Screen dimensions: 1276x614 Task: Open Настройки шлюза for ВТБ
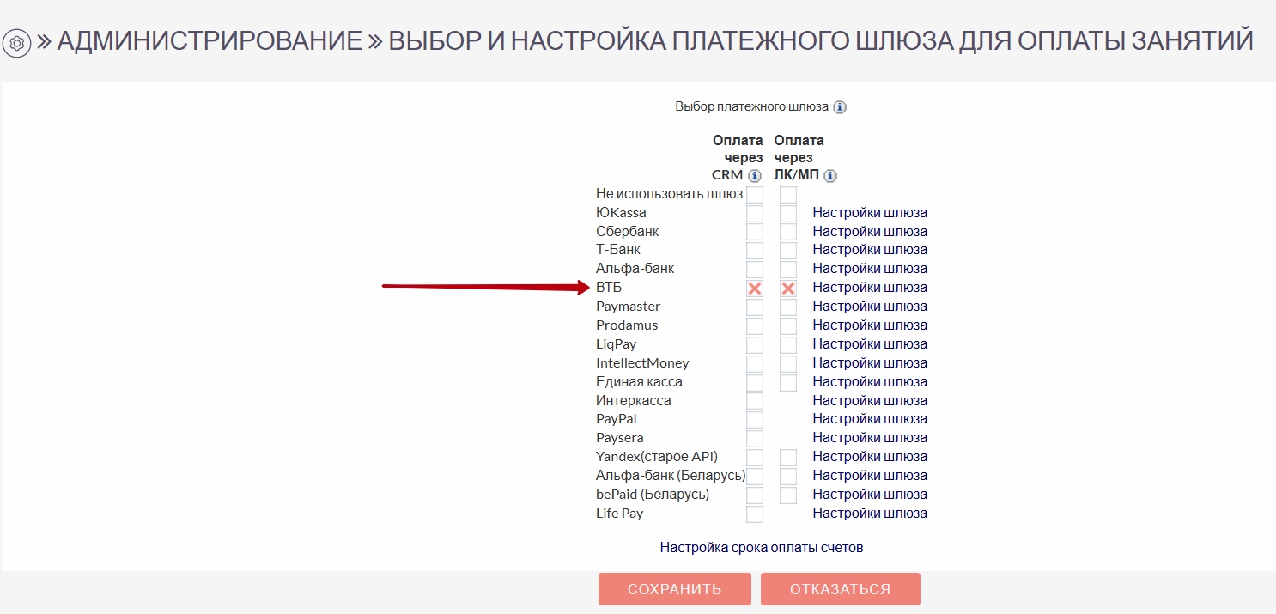870,288
